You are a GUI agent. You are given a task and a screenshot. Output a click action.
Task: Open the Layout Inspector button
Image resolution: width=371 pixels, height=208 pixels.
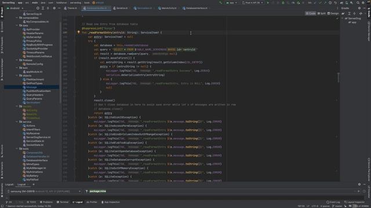click(354, 202)
